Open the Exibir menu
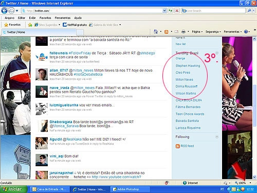The image size is (257, 193). click(x=32, y=18)
